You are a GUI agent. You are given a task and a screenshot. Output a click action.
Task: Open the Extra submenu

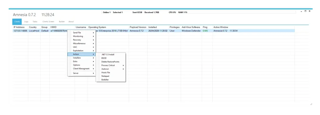pos(82,62)
